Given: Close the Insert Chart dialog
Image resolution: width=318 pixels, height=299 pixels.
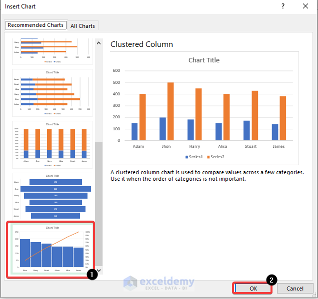Looking at the screenshot, I should 305,6.
